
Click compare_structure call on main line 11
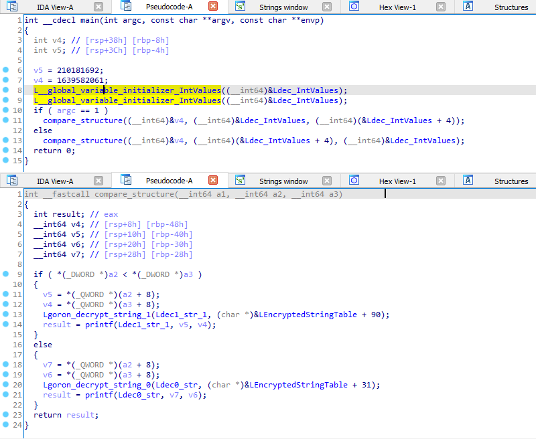click(82, 120)
